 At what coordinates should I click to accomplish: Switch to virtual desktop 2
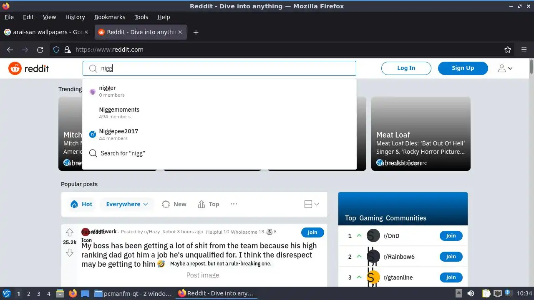(x=28, y=294)
